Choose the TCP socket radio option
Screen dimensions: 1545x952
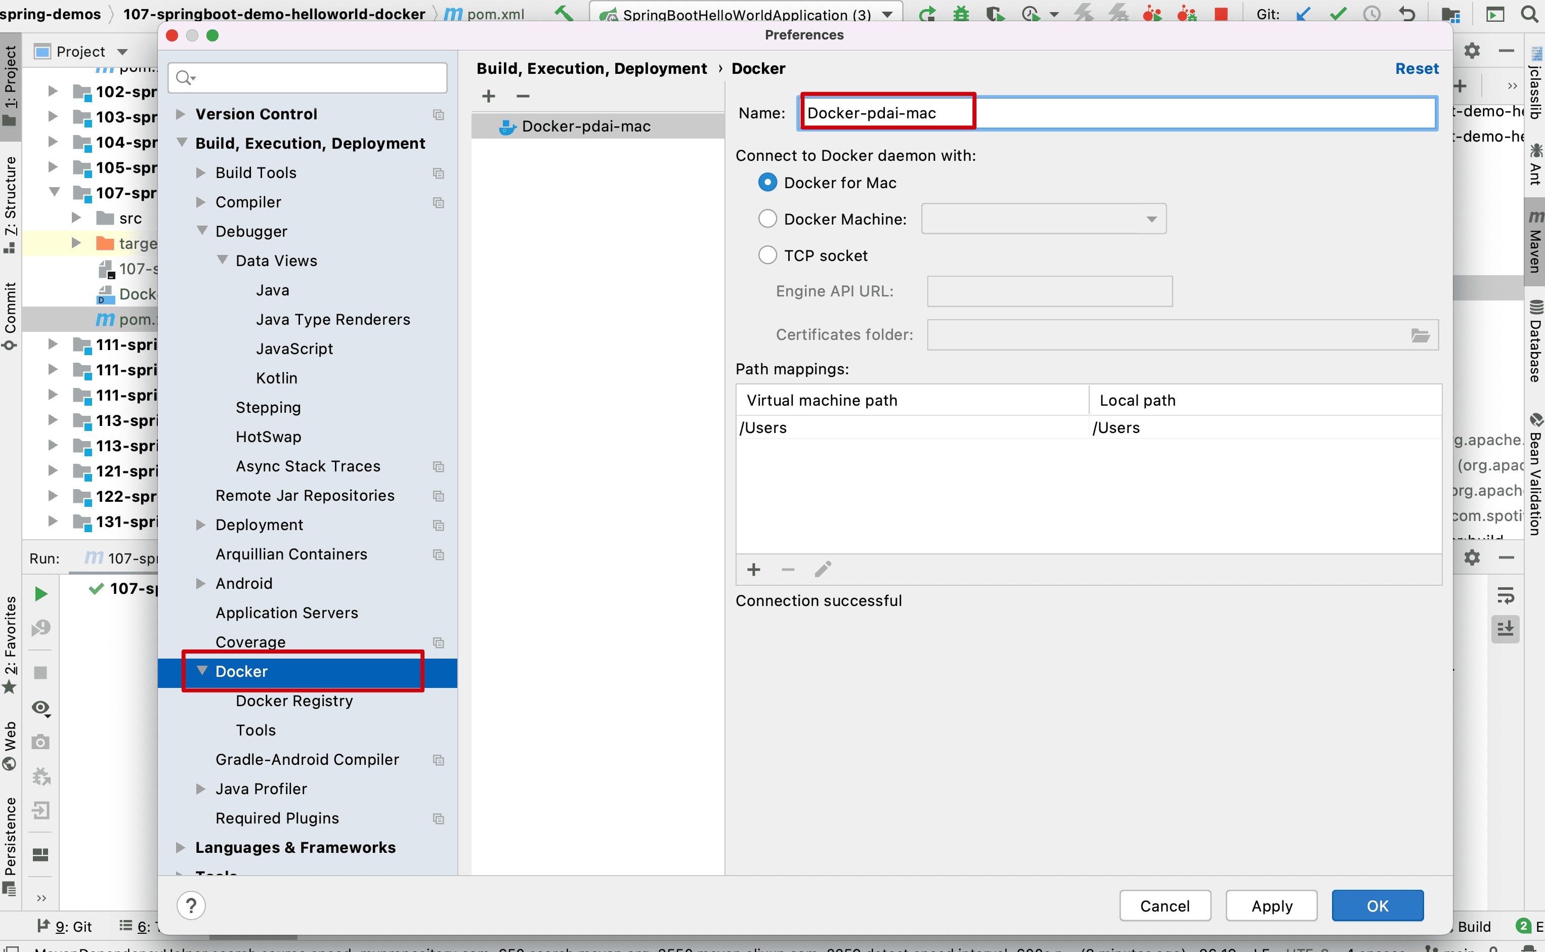[x=767, y=255]
